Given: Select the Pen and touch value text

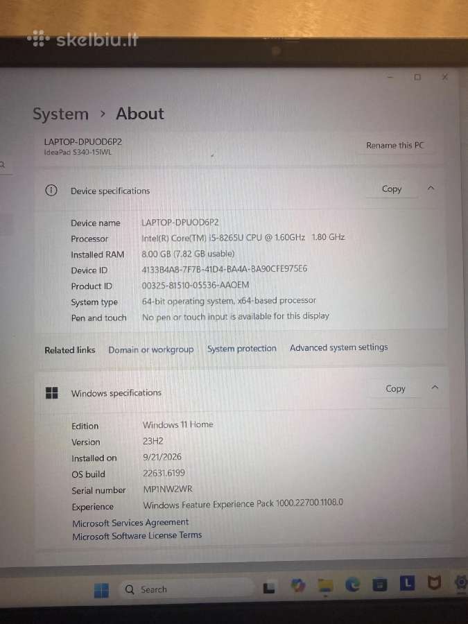Looking at the screenshot, I should [236, 316].
